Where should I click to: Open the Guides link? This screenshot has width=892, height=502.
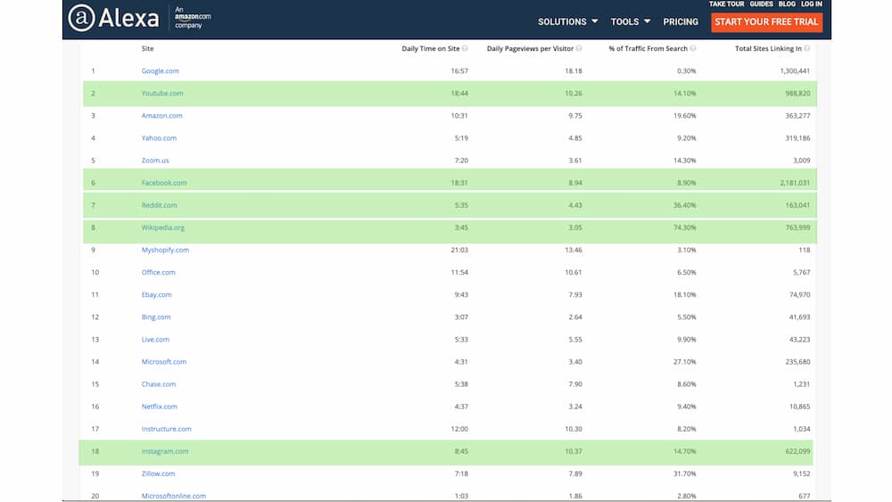pyautogui.click(x=761, y=4)
